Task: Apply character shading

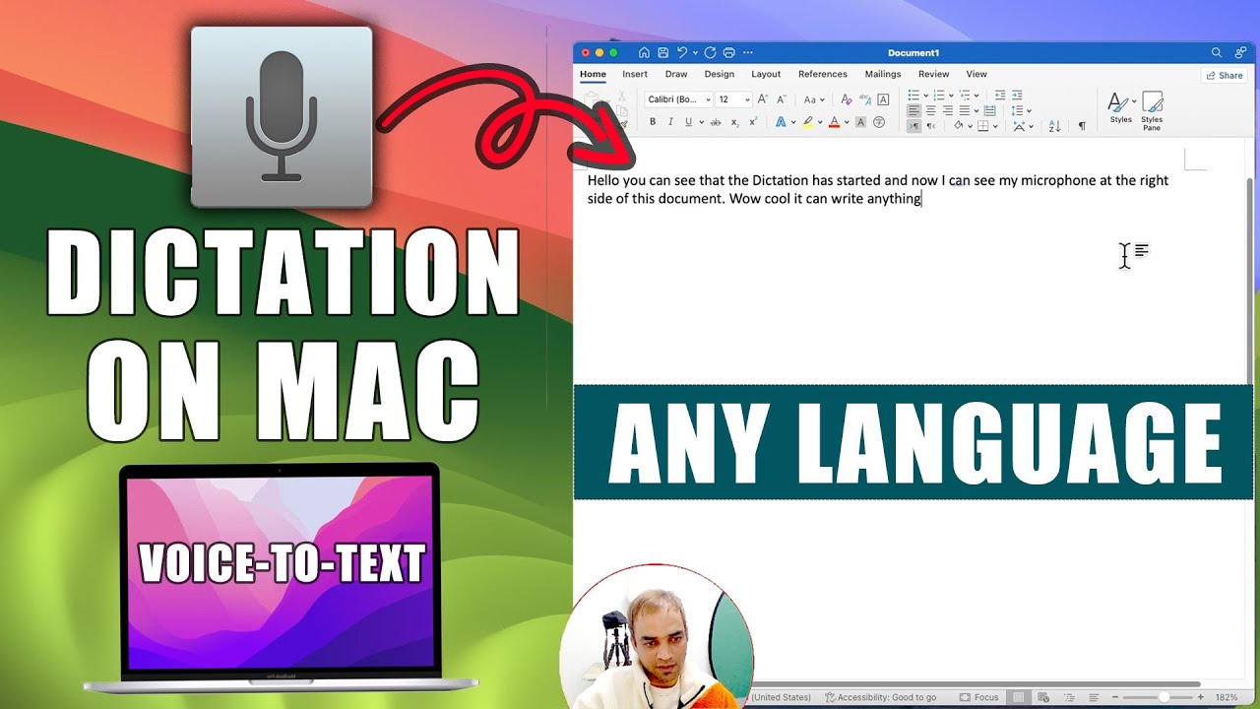Action: click(860, 122)
